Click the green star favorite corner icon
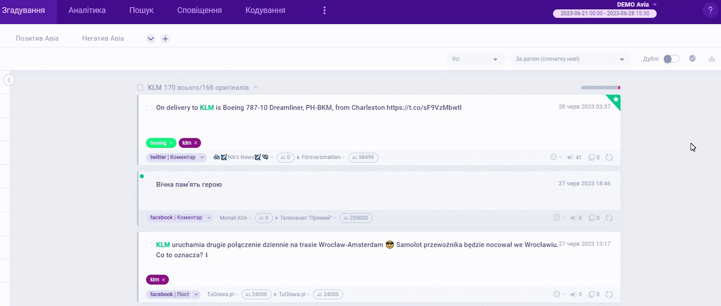The height and width of the screenshot is (306, 721). (616, 100)
